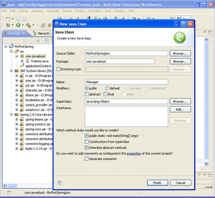The image size is (215, 198).
Task: Click the Forward arrow in Package Explorer toolbar
Action: click(x=31, y=40)
